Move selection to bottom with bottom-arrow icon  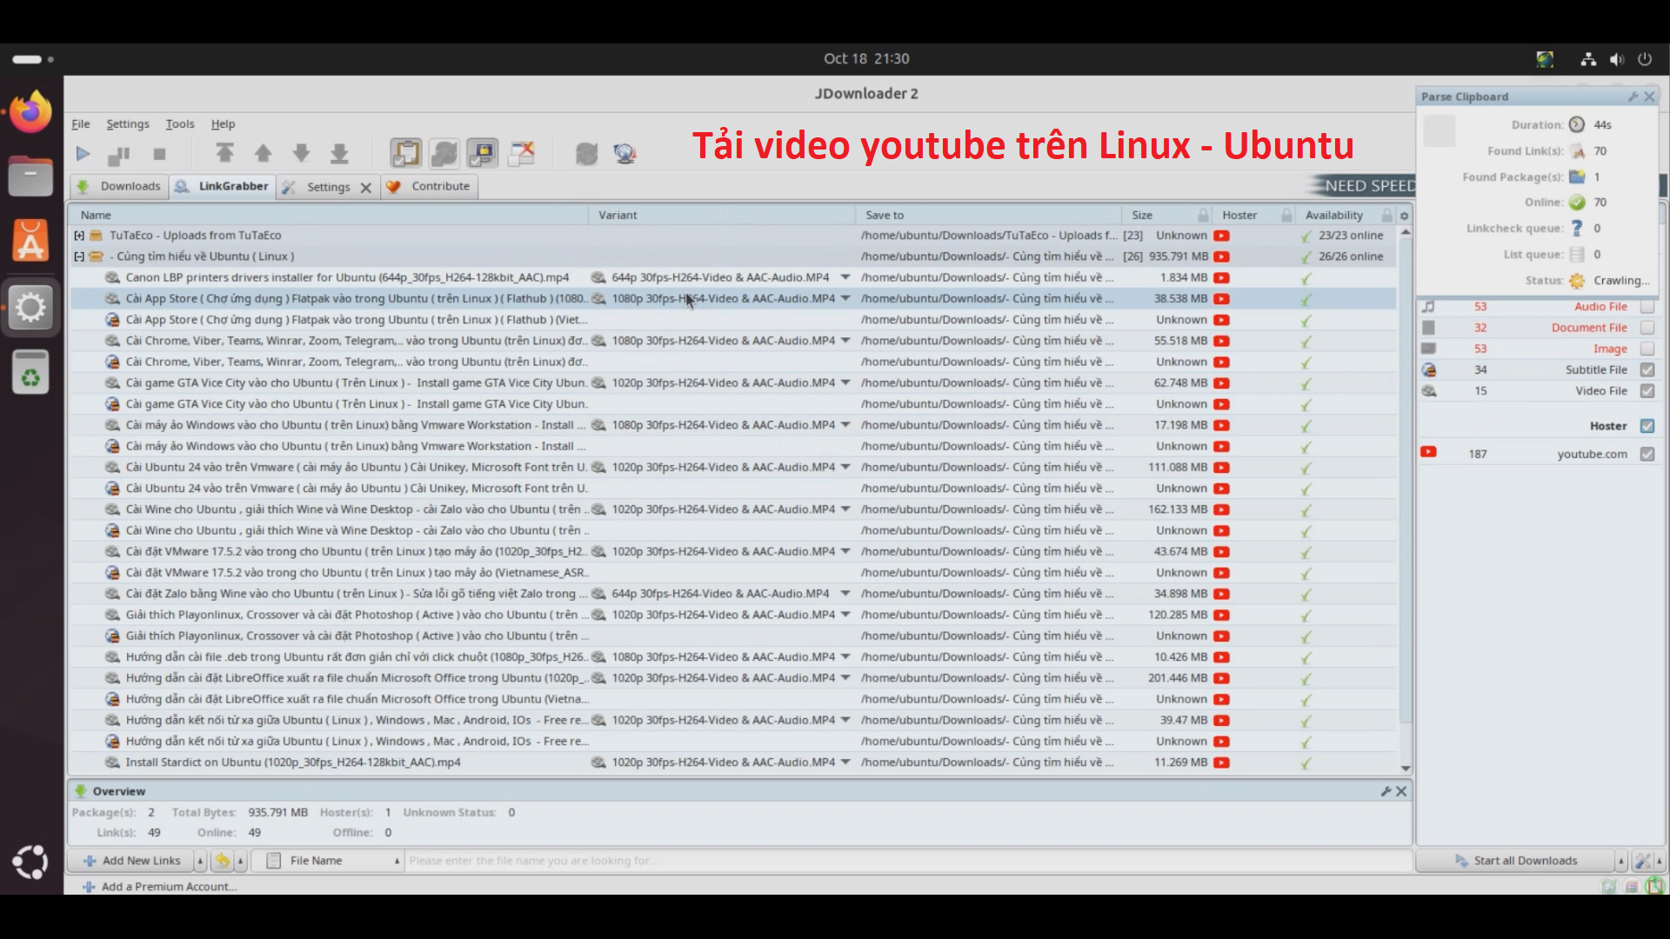(x=339, y=154)
